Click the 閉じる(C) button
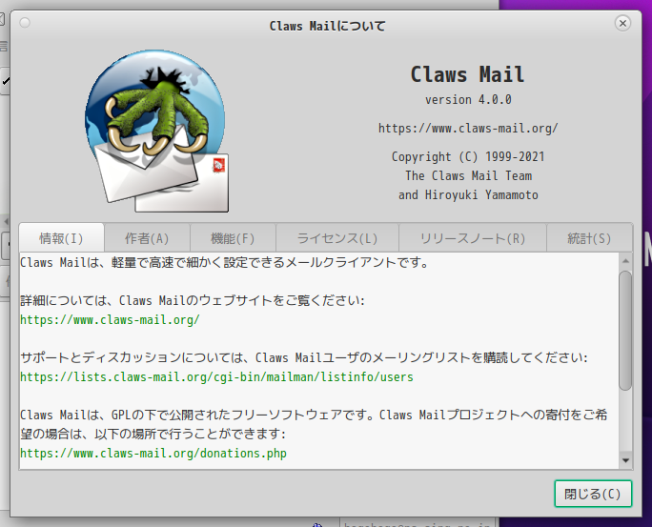 [593, 494]
